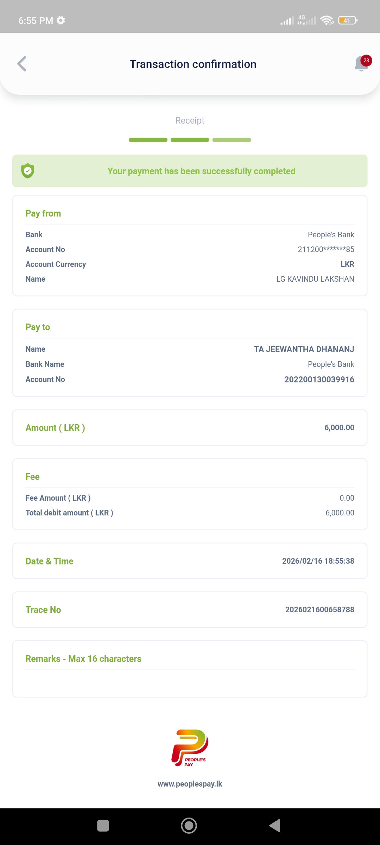Tap first green progress step bar
Viewport: 380px width, 845px height.
[148, 140]
